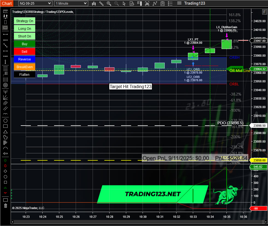Select the Gann Fan tool
This screenshot has height=226, width=268.
5,97
